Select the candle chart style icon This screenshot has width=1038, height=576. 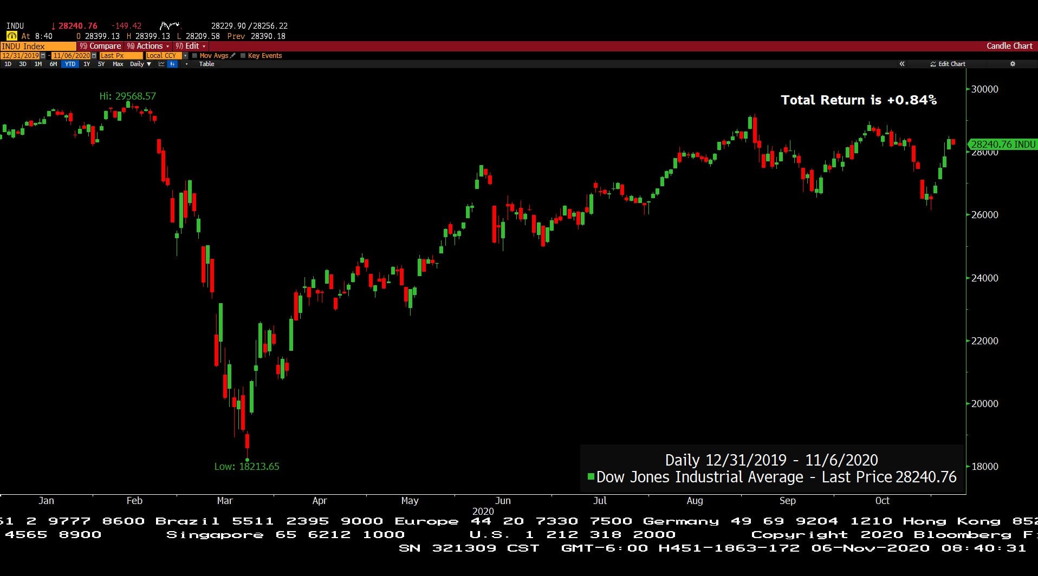click(x=172, y=64)
